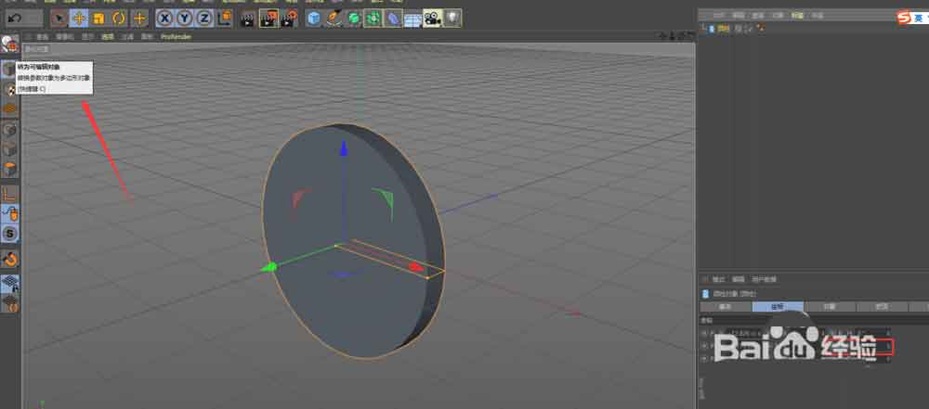929x409 pixels.
Task: Select the 圆柱 object in Object Manager
Action: pos(724,28)
